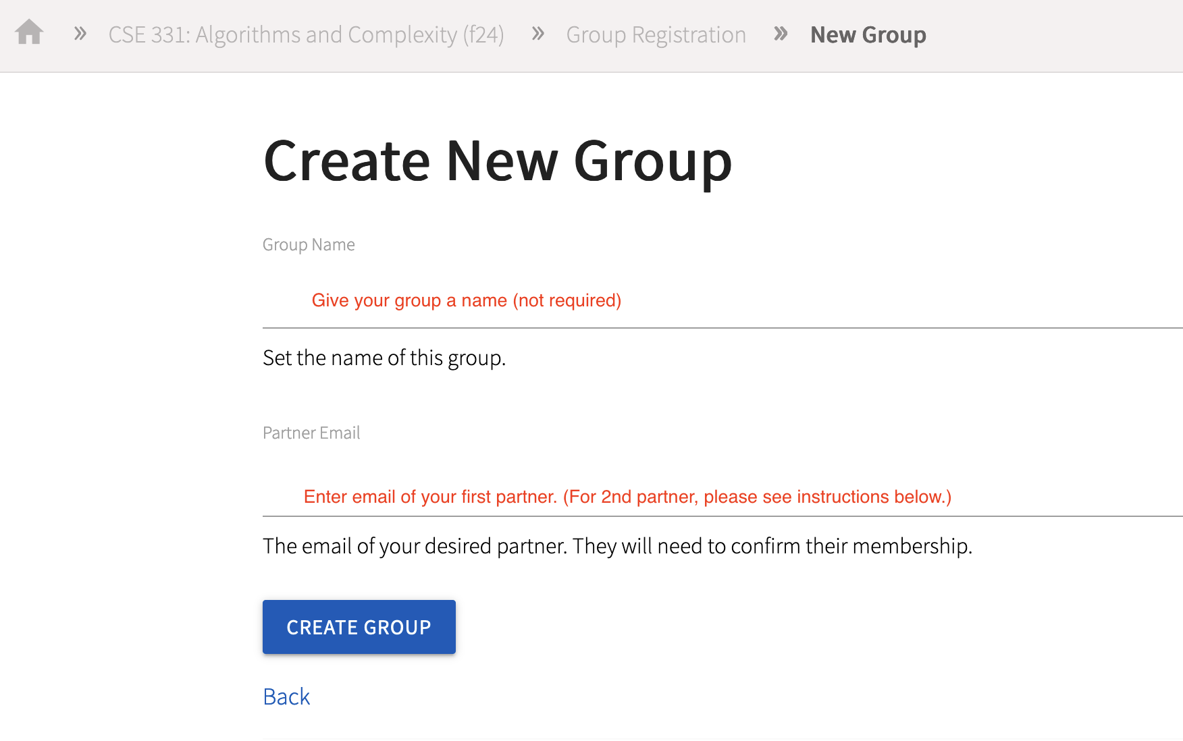Image resolution: width=1183 pixels, height=741 pixels.
Task: Click empty breadcrumb bar area right of New Group
Action: pos(1053,35)
